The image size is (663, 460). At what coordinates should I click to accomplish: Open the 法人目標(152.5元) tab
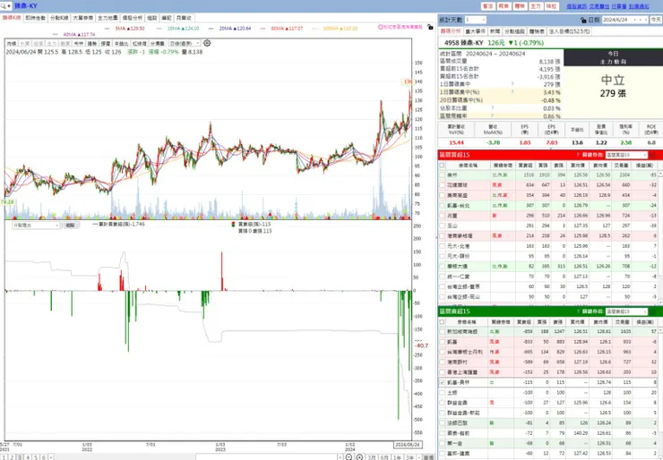(x=569, y=31)
